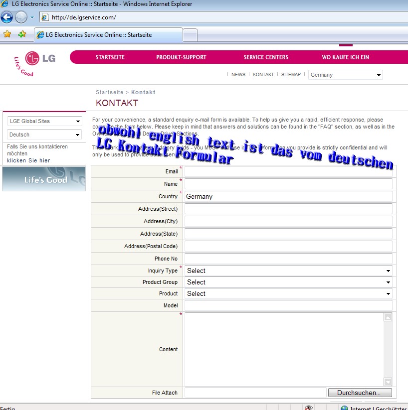Click into the Email input field
Screen dimensions: 408x410
coord(288,172)
